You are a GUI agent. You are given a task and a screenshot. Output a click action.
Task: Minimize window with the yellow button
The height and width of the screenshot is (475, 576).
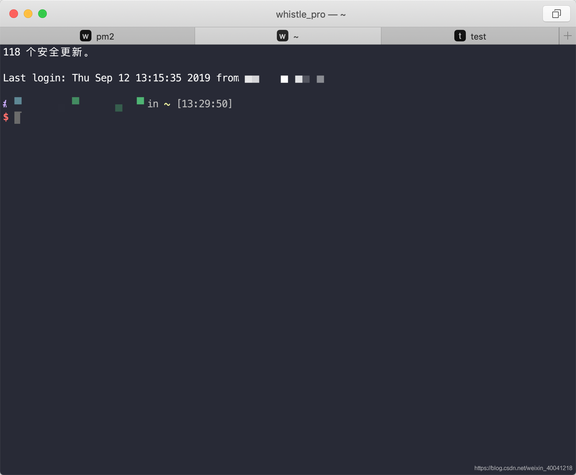point(28,14)
